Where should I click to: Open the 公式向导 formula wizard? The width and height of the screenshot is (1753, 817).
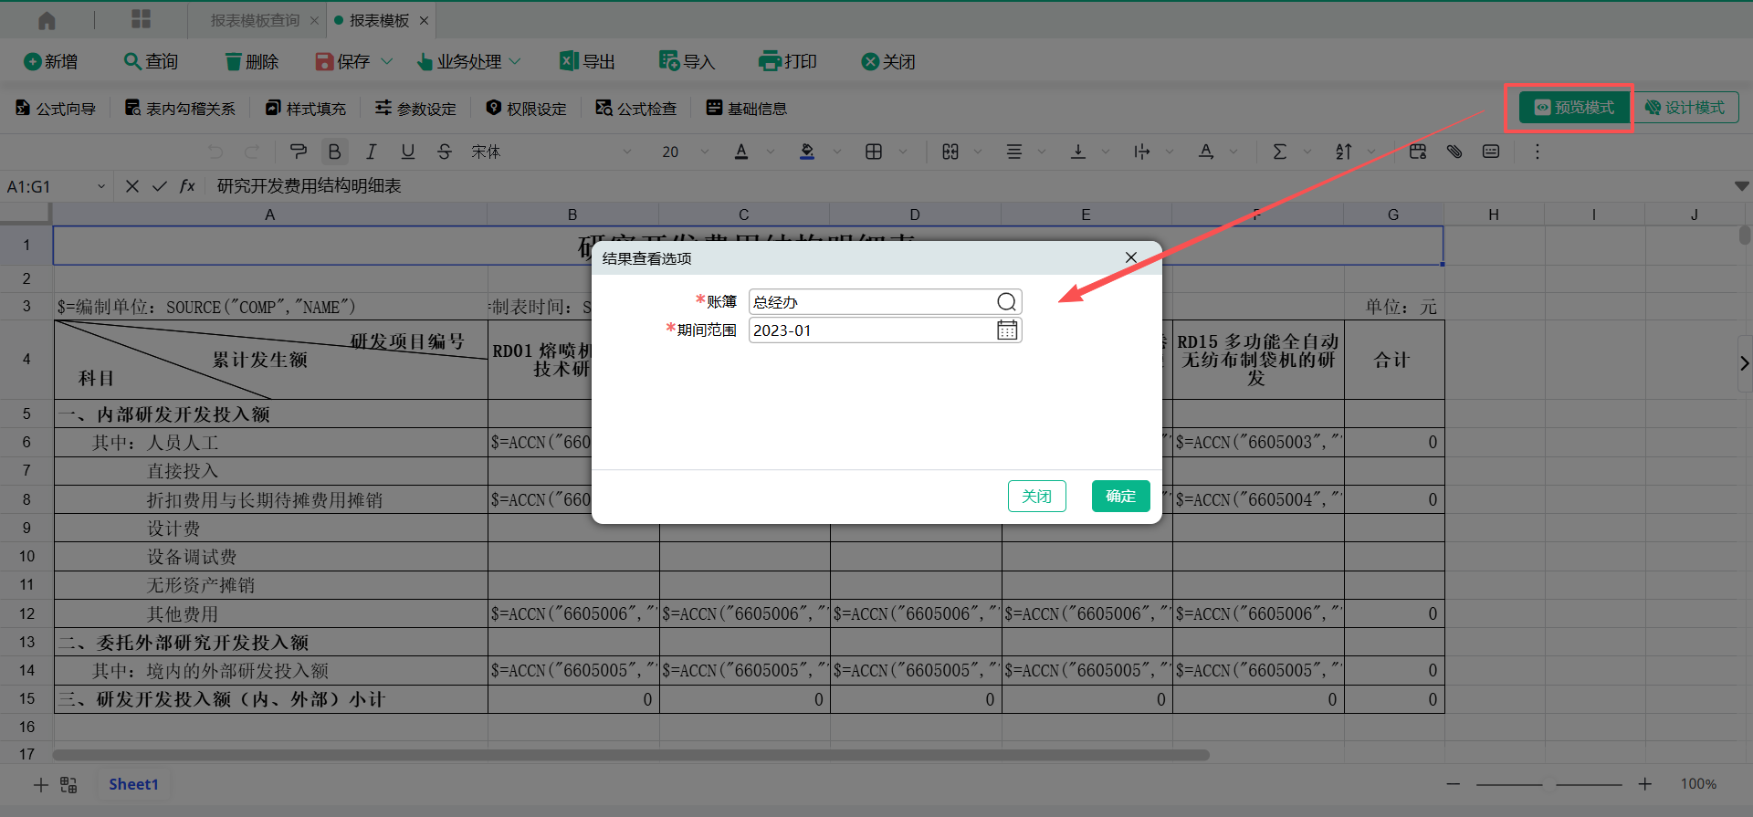click(x=56, y=109)
